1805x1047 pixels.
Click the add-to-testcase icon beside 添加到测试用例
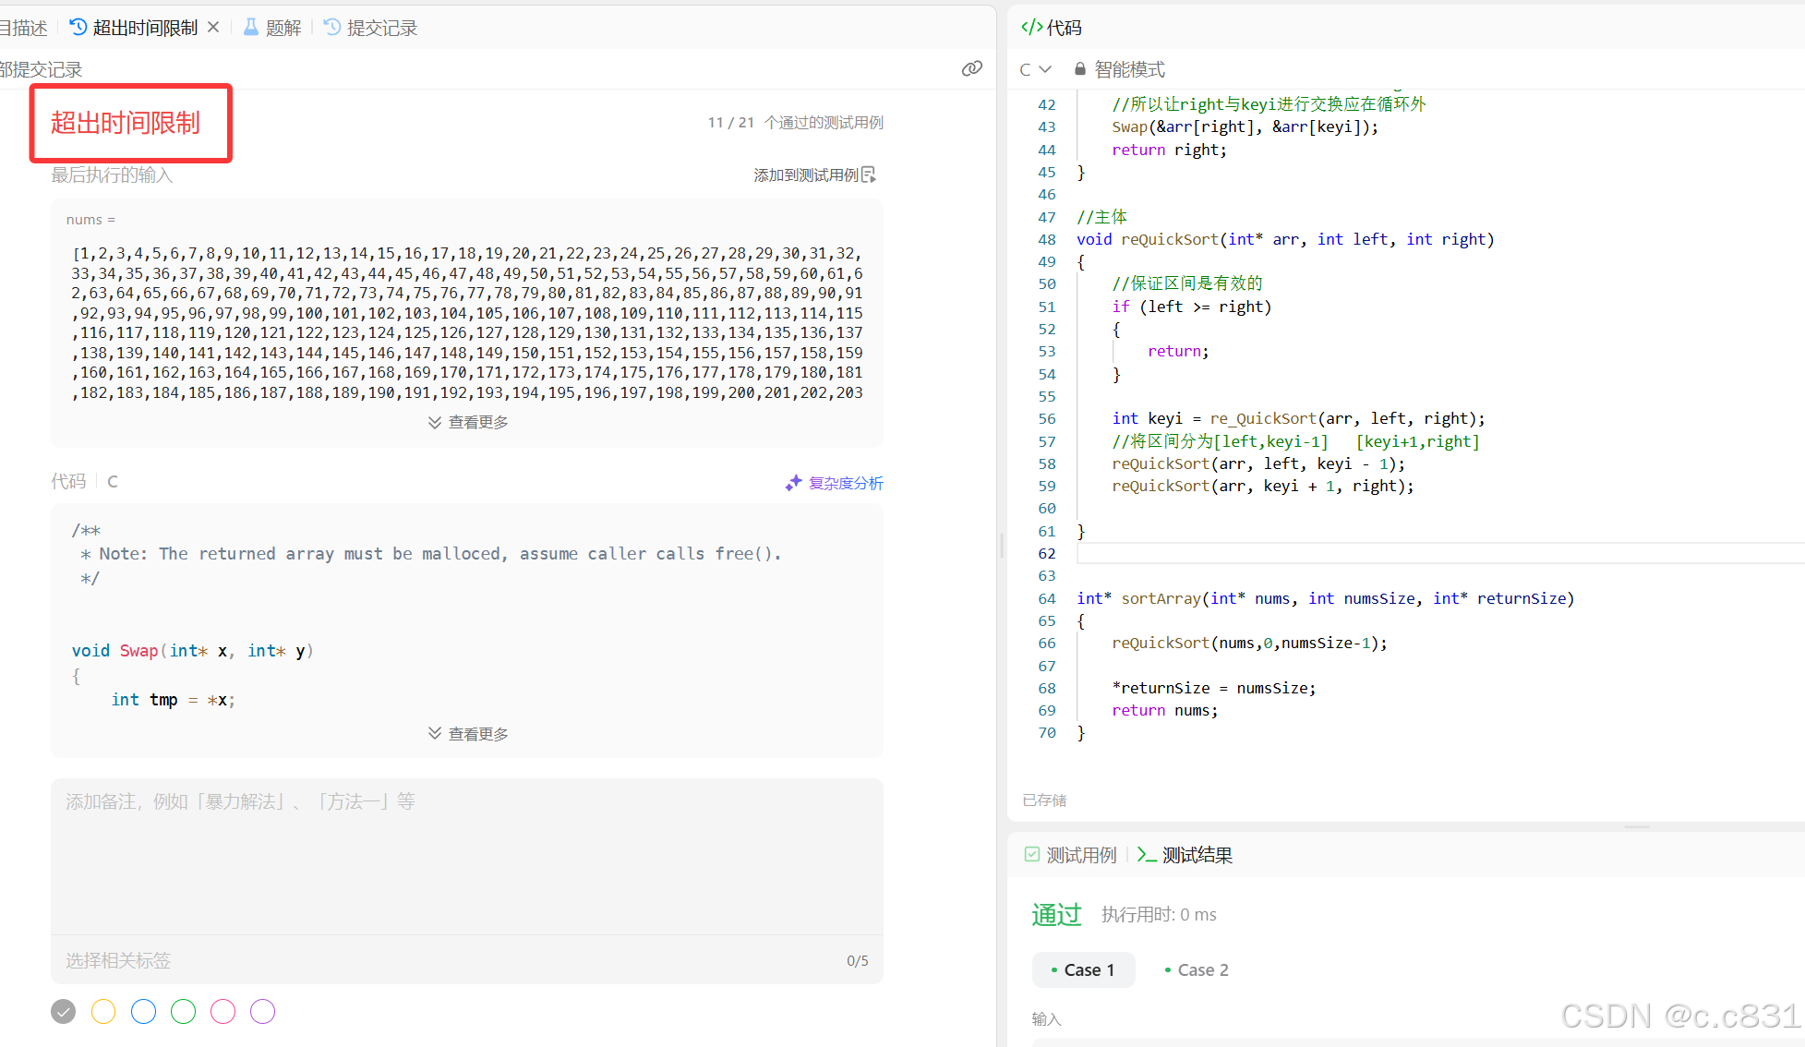869,174
